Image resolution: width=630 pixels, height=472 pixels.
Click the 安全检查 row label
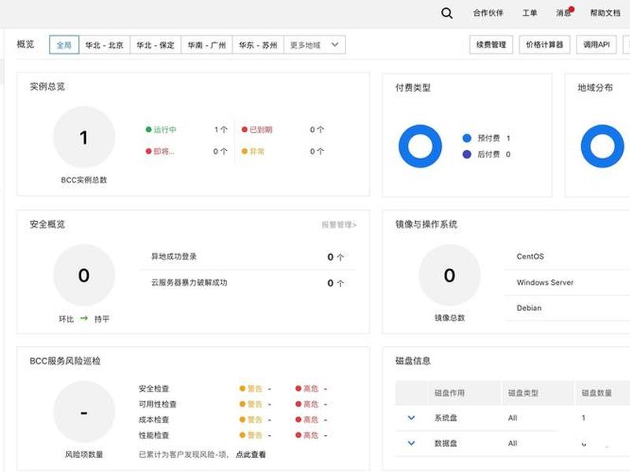coord(154,389)
